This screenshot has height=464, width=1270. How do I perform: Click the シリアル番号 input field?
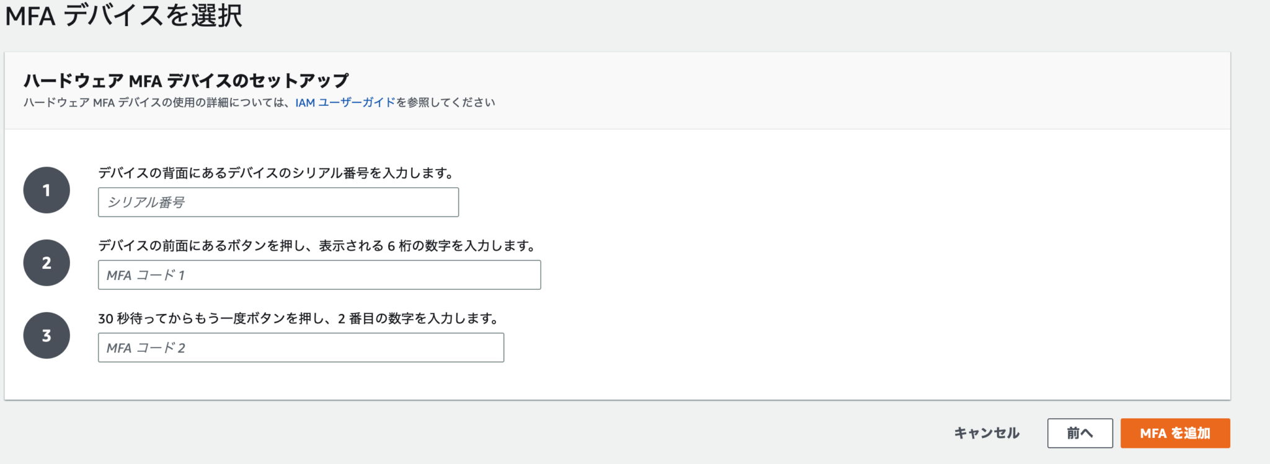277,201
